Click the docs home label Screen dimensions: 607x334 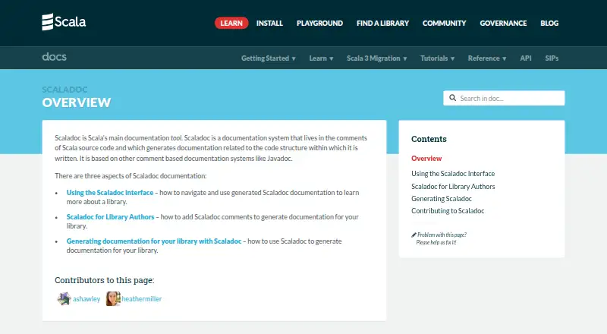(54, 57)
